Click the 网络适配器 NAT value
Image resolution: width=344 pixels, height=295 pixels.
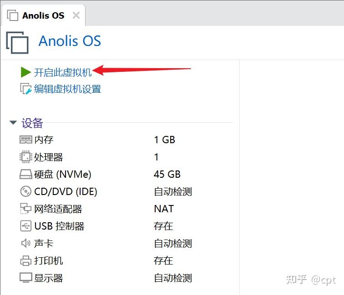(164, 209)
